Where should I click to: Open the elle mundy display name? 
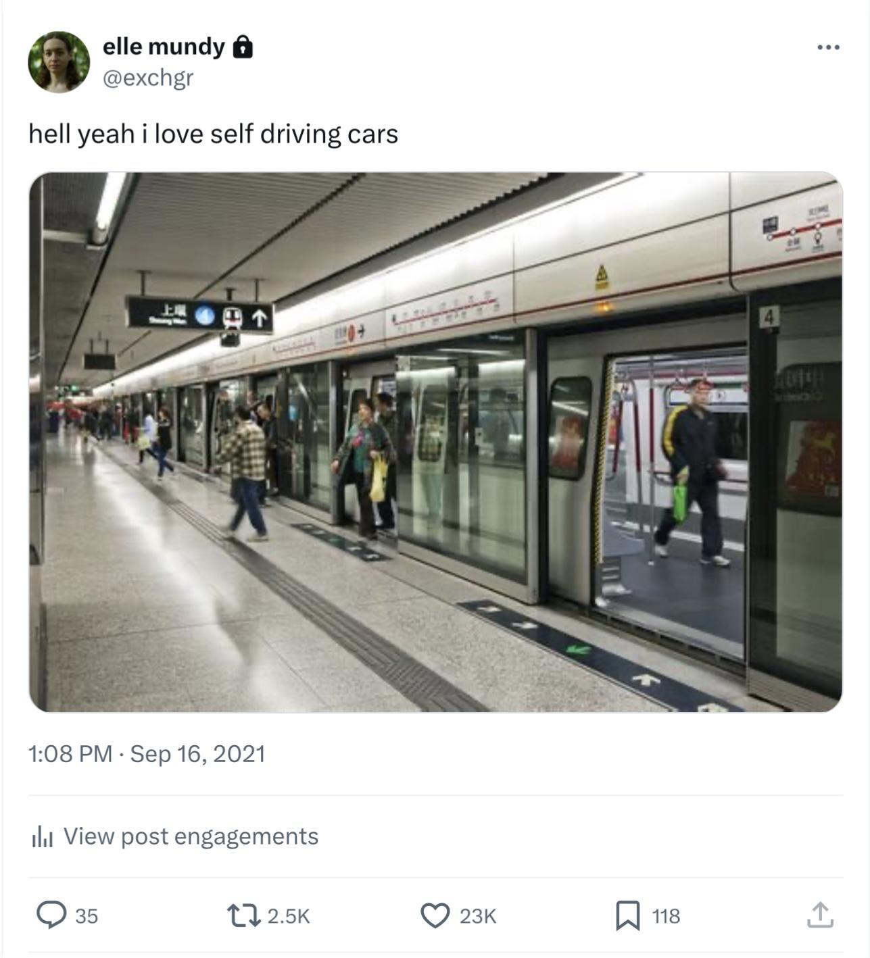(163, 47)
